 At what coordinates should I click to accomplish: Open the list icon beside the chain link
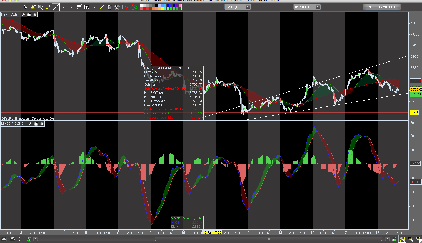click(29, 239)
